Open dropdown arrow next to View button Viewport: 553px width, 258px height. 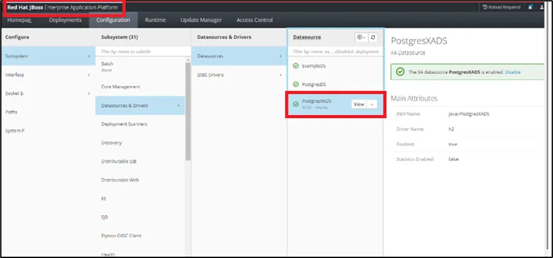tap(372, 104)
